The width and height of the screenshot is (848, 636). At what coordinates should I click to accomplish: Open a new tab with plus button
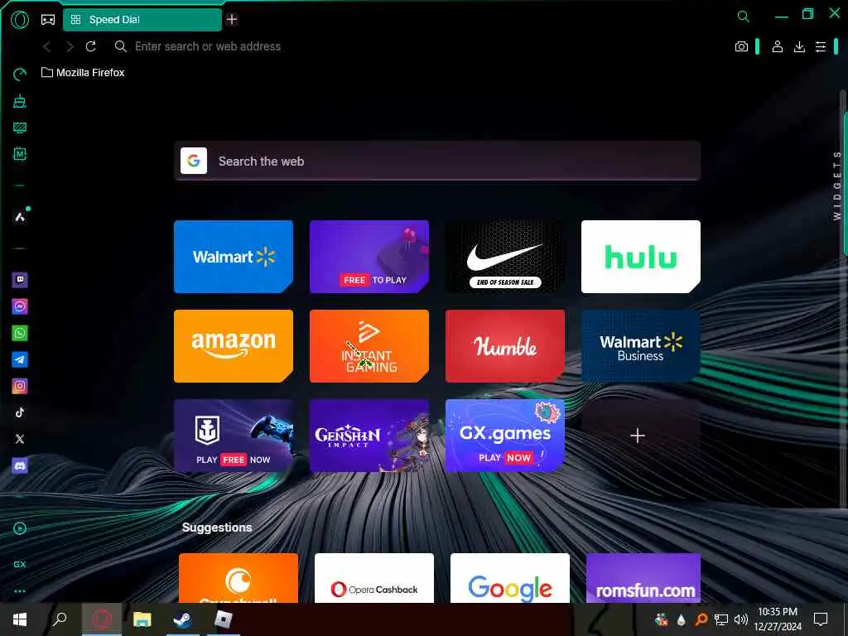(x=232, y=20)
